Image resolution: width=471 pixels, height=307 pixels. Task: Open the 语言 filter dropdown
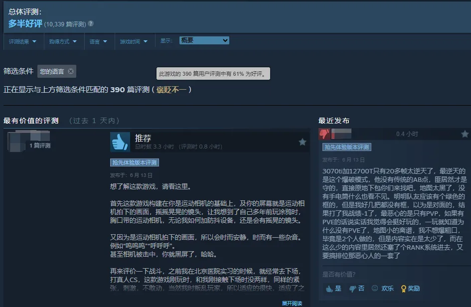pyautogui.click(x=98, y=41)
